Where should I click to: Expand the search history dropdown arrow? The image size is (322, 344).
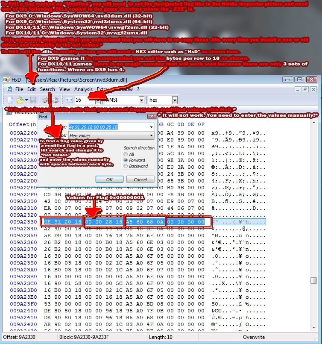point(151,127)
